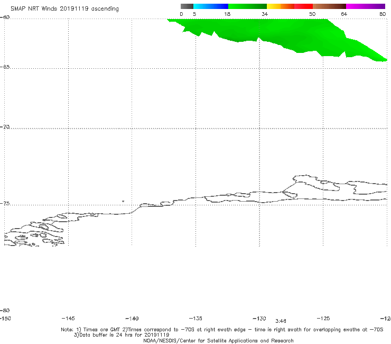The height and width of the screenshot is (344, 391).
Task: Click the small island dot near -141 longitude
Action: [x=123, y=201]
